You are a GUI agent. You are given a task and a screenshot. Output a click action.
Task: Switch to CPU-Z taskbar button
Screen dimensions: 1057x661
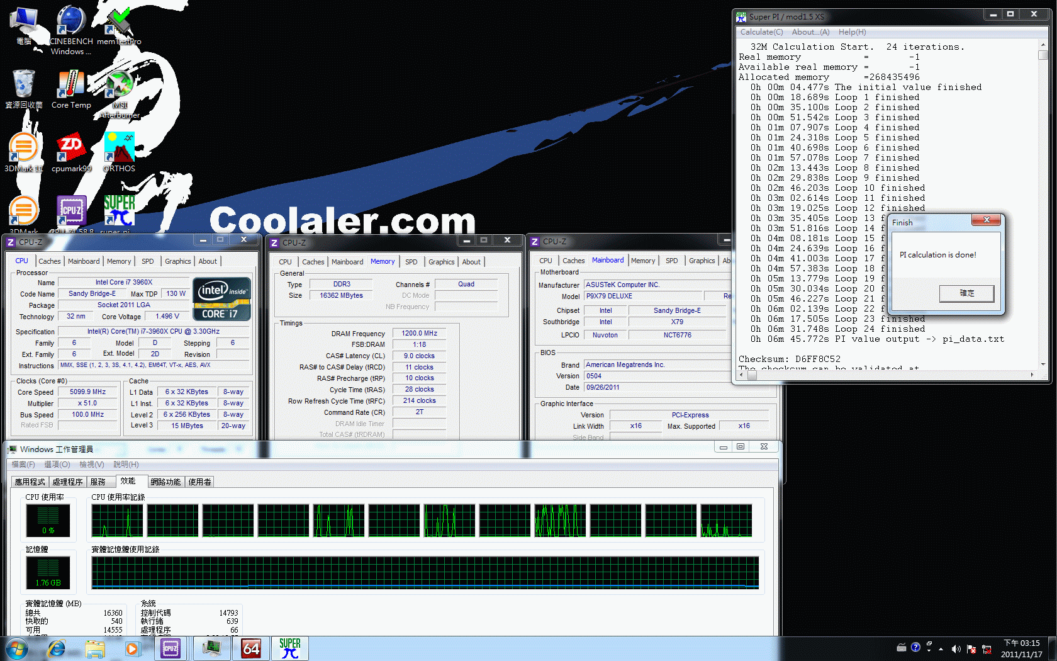tap(171, 648)
